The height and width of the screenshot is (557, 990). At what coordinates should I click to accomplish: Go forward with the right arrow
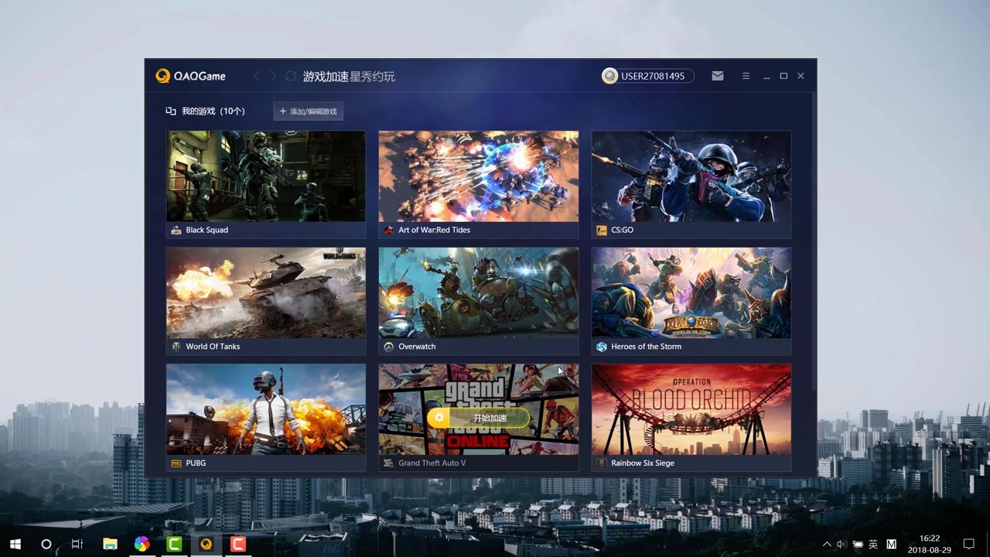click(273, 76)
